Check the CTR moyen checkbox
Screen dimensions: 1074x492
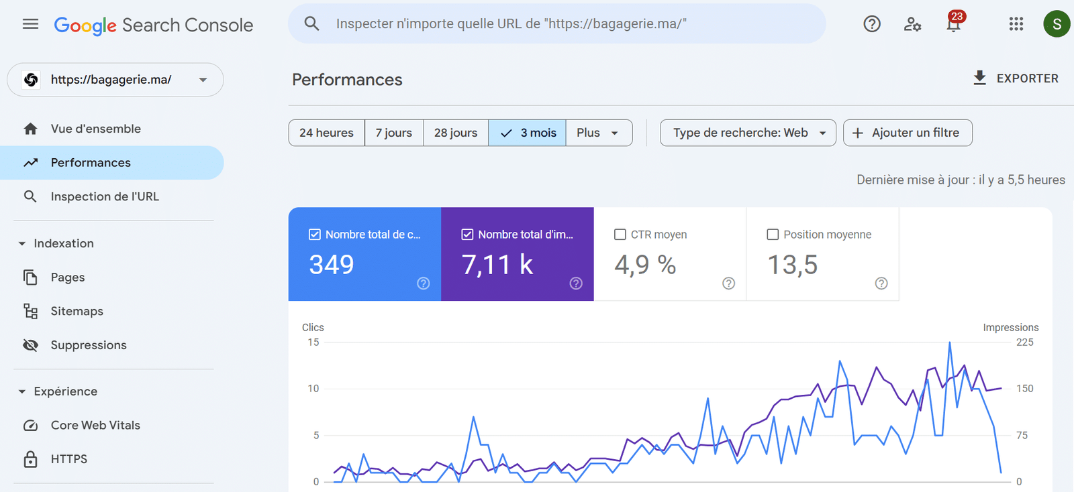[620, 235]
